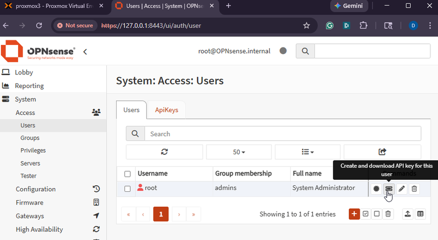Click the table export icon in footer
438x240 pixels.
click(x=420, y=214)
